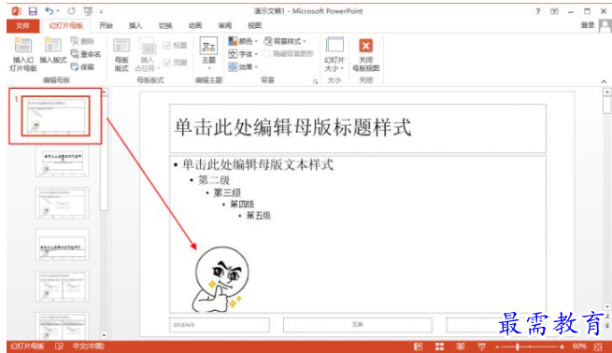Click 登录 sign-in link
Viewport: 612px width, 353px height.
coord(588,25)
